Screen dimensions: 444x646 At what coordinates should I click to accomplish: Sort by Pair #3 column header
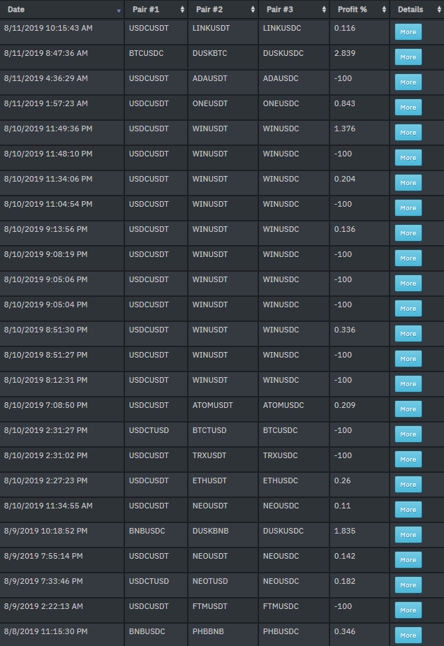tap(294, 10)
